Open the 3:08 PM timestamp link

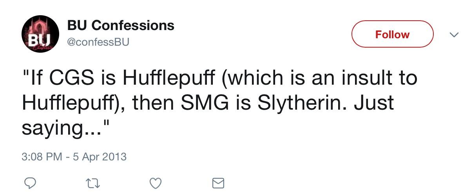click(42, 157)
